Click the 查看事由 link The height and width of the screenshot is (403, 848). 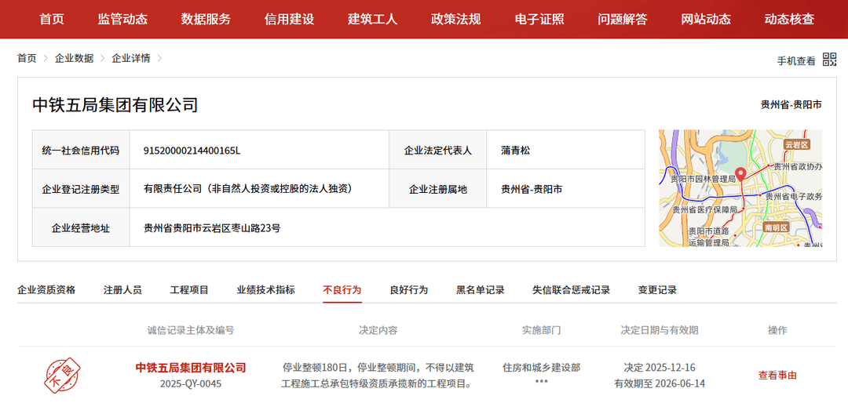[x=777, y=376]
